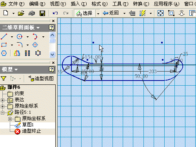
Task: Select the Rectangular pattern tool
Action: 27,53
